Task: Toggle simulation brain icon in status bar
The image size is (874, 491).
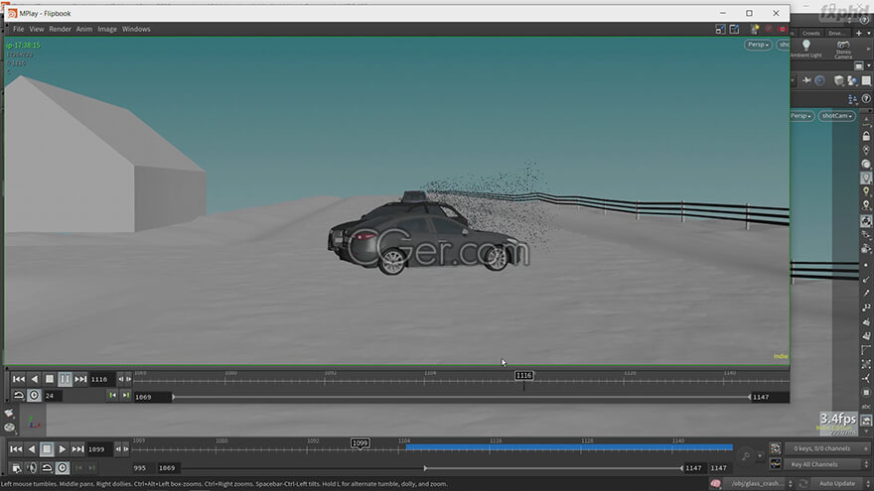Action: pos(716,484)
